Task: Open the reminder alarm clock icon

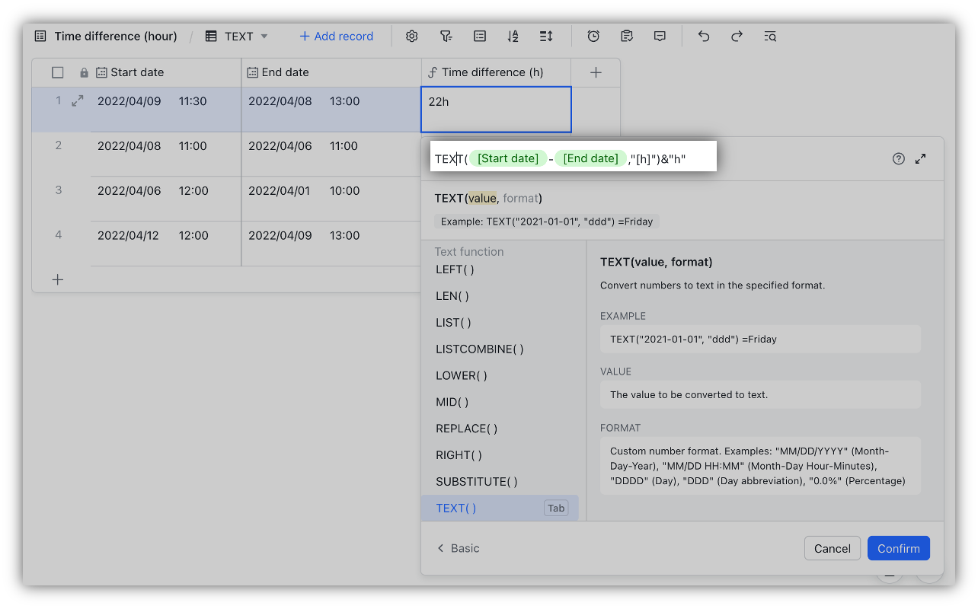Action: 593,37
